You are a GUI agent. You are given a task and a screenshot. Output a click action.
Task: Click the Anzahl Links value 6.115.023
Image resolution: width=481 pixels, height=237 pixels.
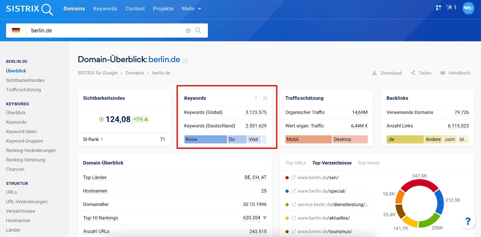tap(458, 126)
